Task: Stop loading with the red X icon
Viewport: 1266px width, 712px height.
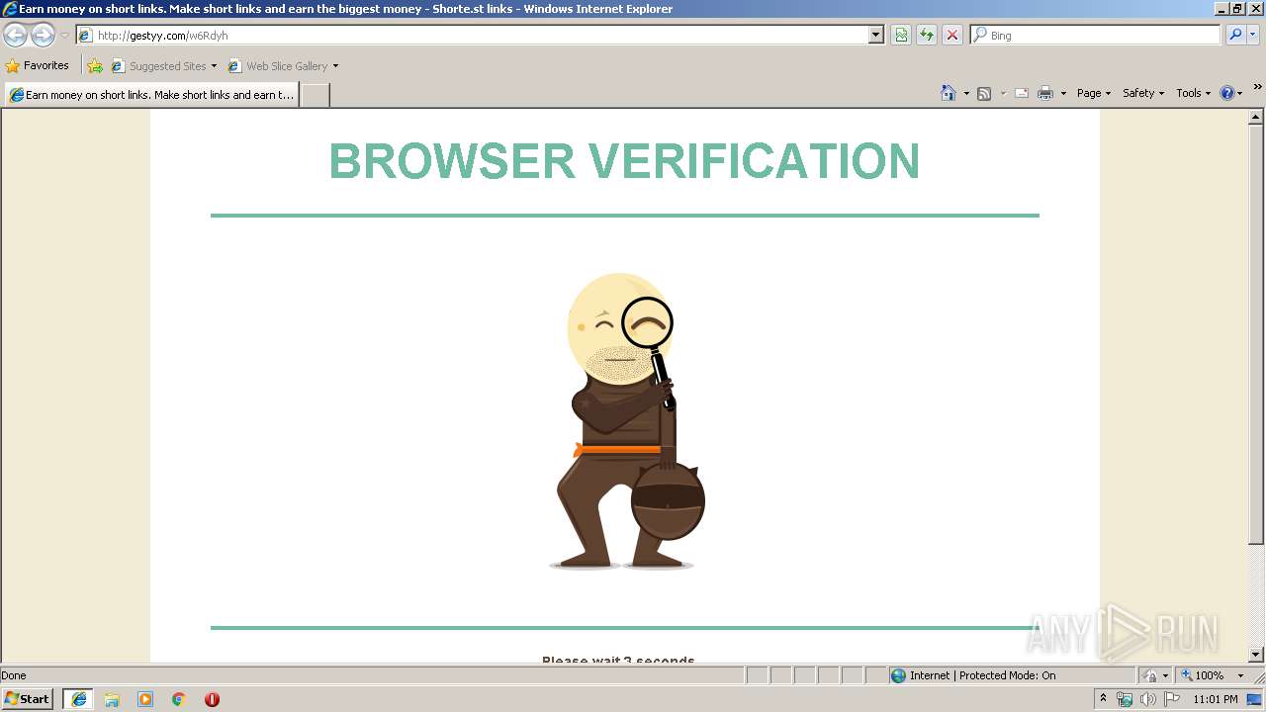Action: (952, 35)
